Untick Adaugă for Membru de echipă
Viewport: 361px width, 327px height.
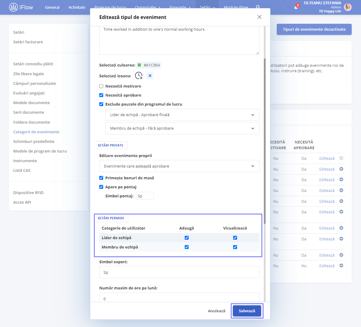point(187,247)
